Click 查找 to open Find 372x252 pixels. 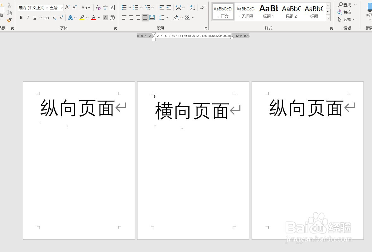click(347, 5)
